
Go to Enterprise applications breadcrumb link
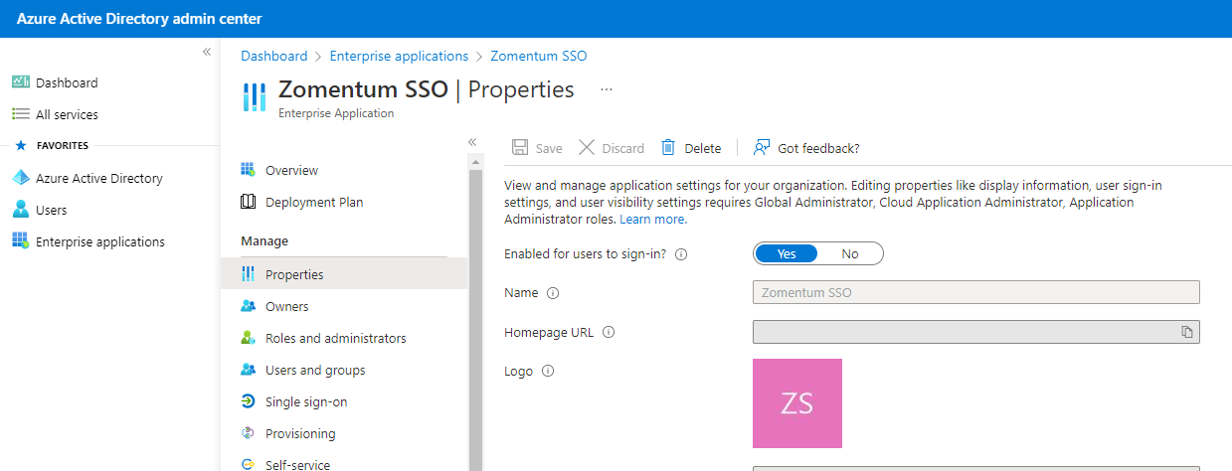399,56
